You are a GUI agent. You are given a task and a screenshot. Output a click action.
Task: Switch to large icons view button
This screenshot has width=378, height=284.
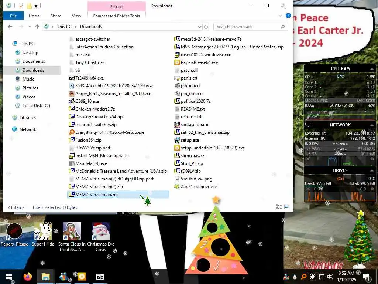coord(287,207)
